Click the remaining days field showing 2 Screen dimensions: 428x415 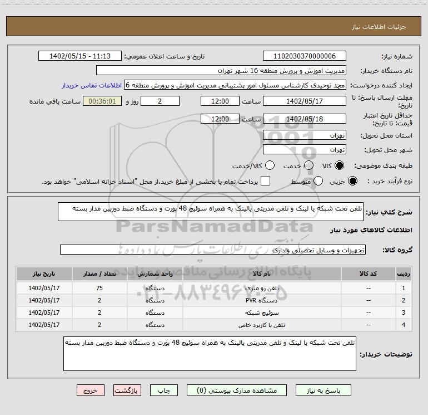[160, 101]
